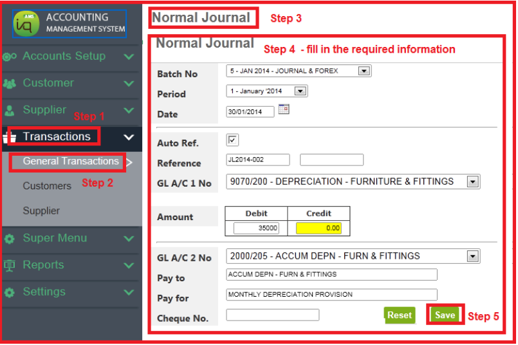This screenshot has height=345, width=518.
Task: Click the yellow Credit amount field
Action: pos(319,228)
